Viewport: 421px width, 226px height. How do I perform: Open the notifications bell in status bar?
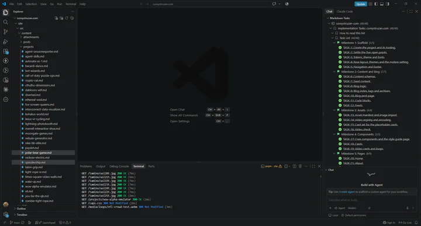[x=416, y=222]
